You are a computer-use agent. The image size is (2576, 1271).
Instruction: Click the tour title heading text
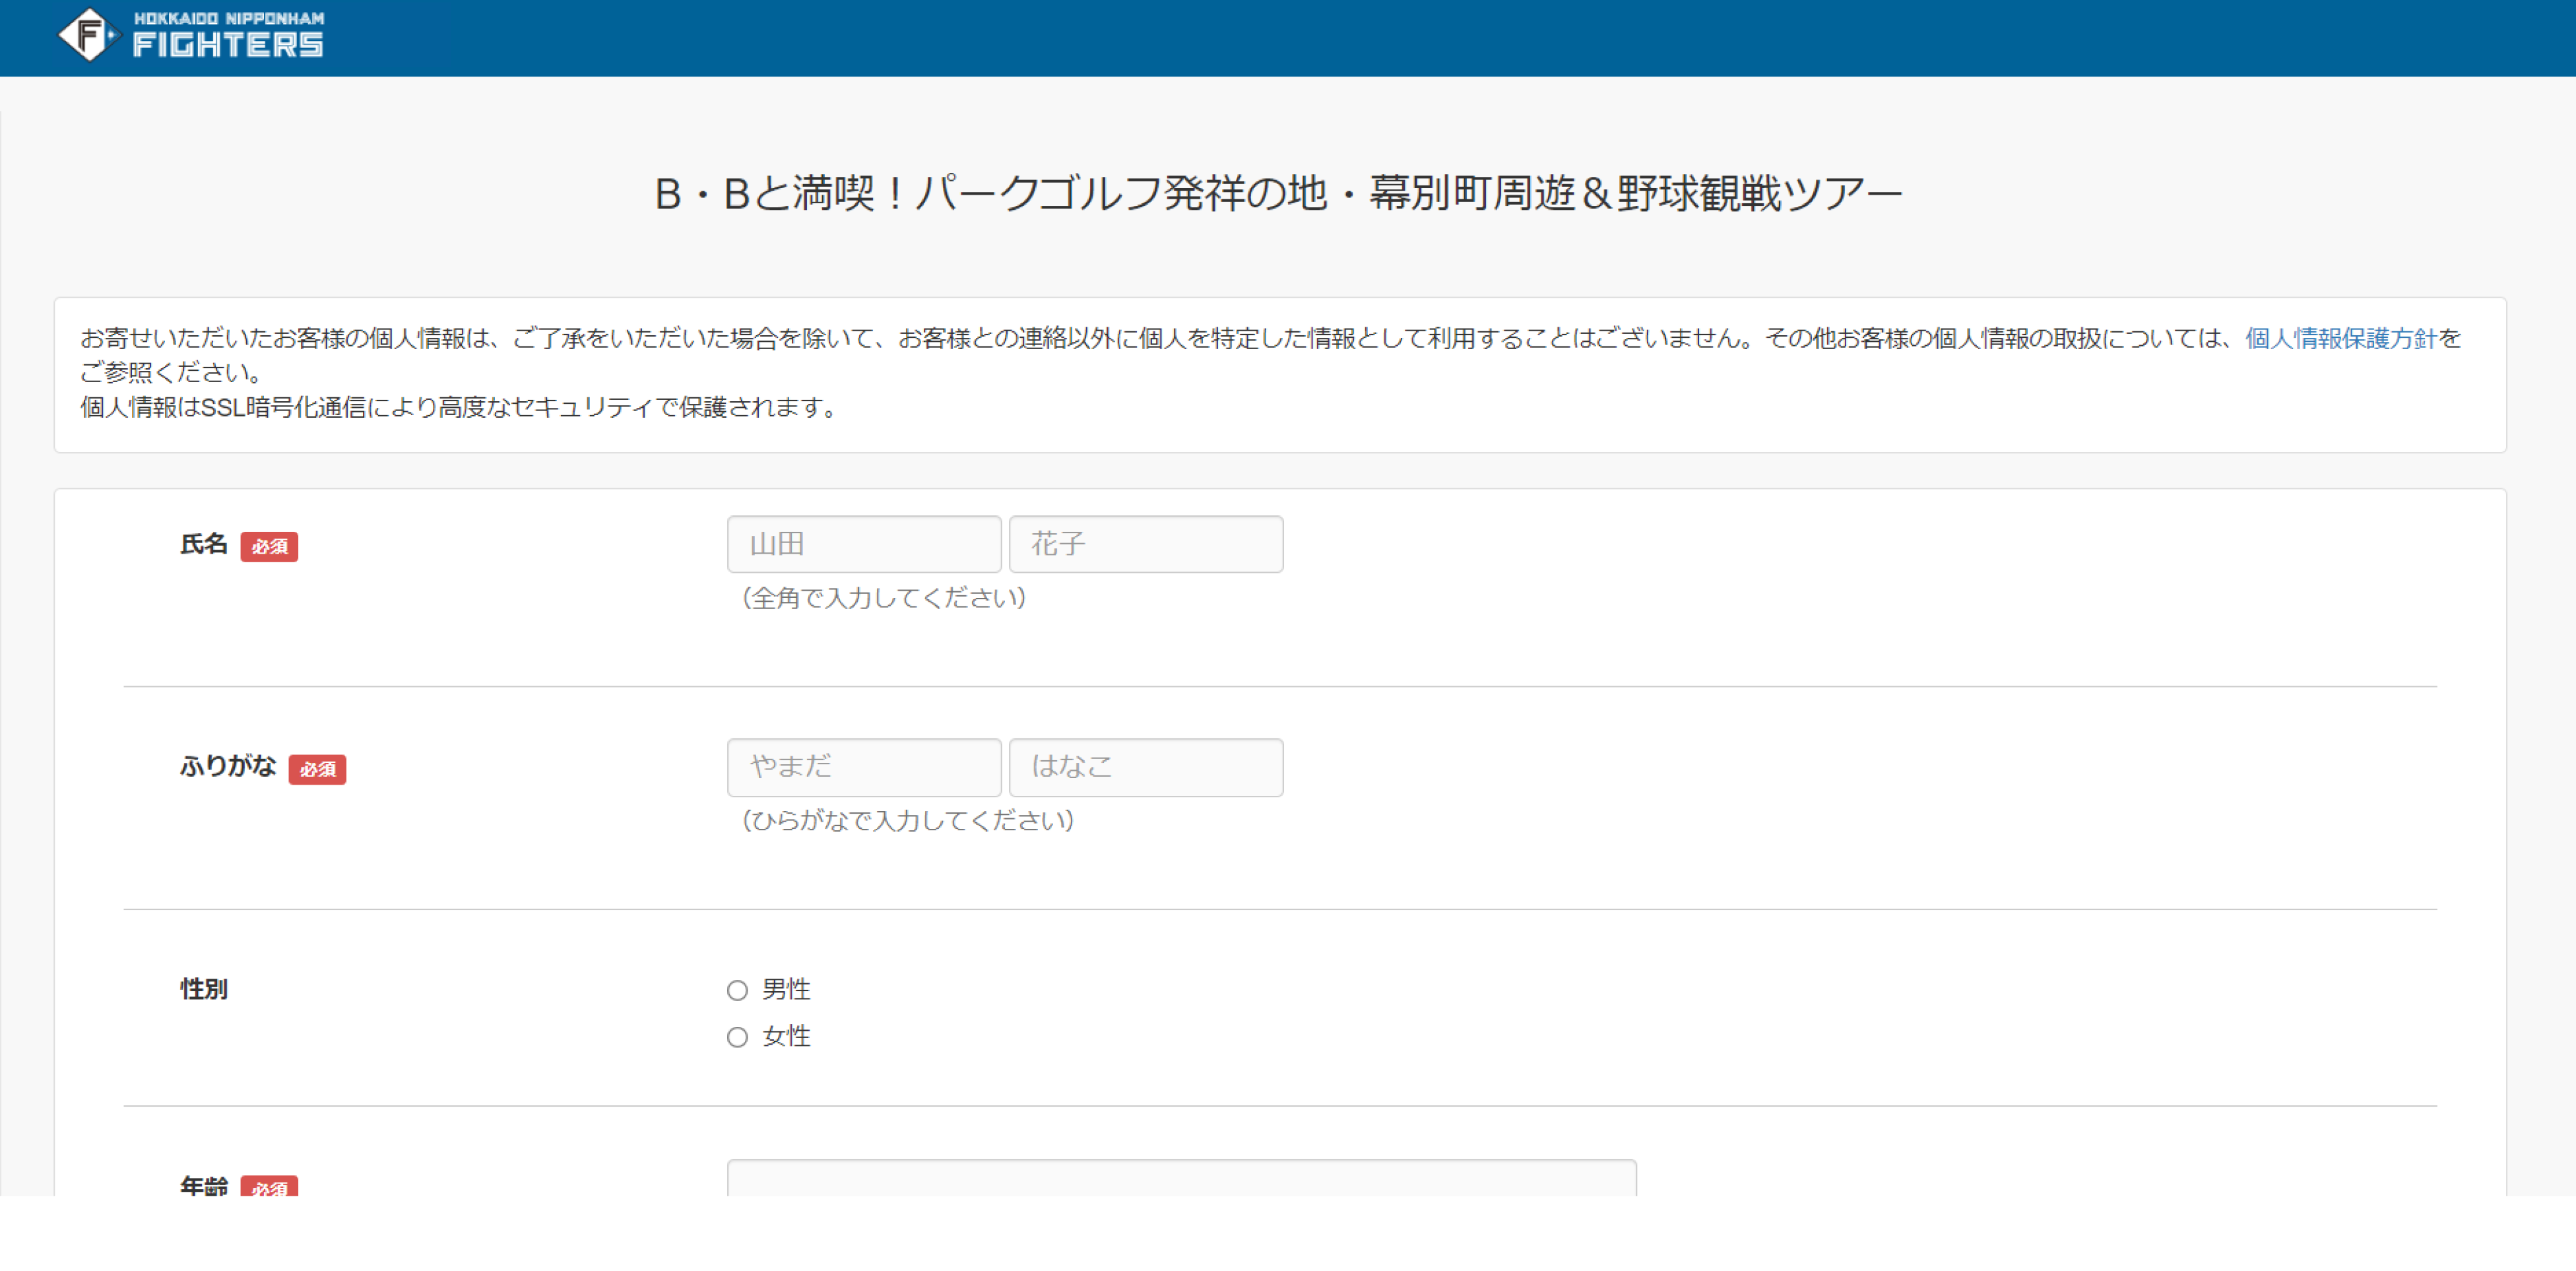[x=1278, y=193]
